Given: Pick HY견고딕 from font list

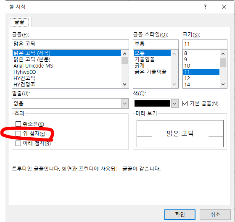Looking at the screenshot, I should pyautogui.click(x=67, y=78).
